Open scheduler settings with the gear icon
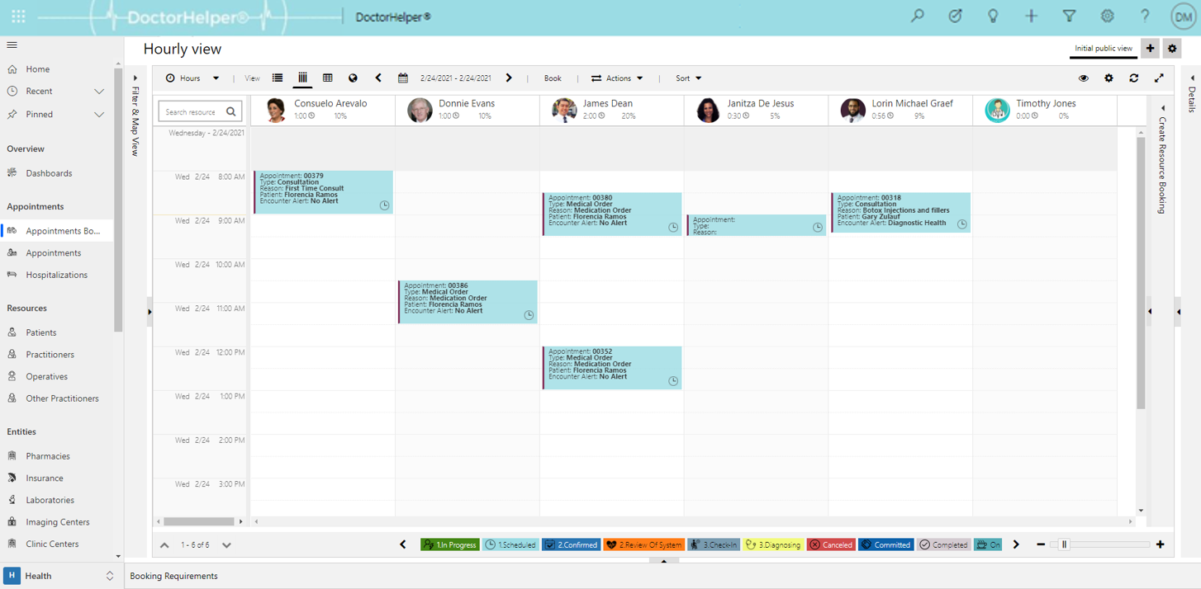 1108,78
